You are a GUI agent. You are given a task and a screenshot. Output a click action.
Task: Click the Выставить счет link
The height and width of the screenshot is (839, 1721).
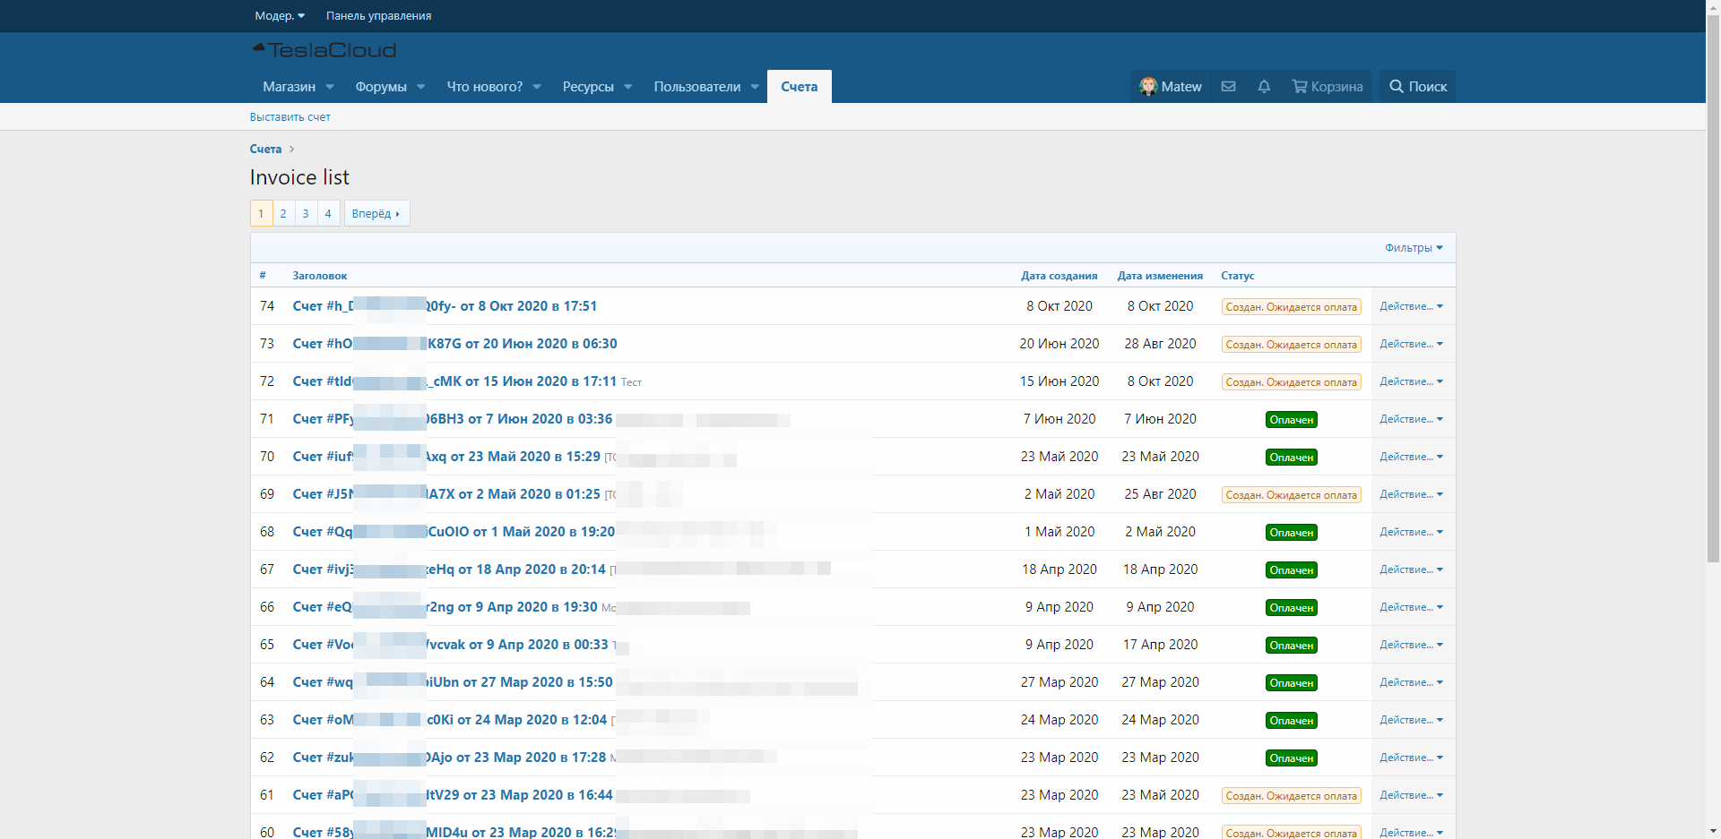pyautogui.click(x=290, y=117)
